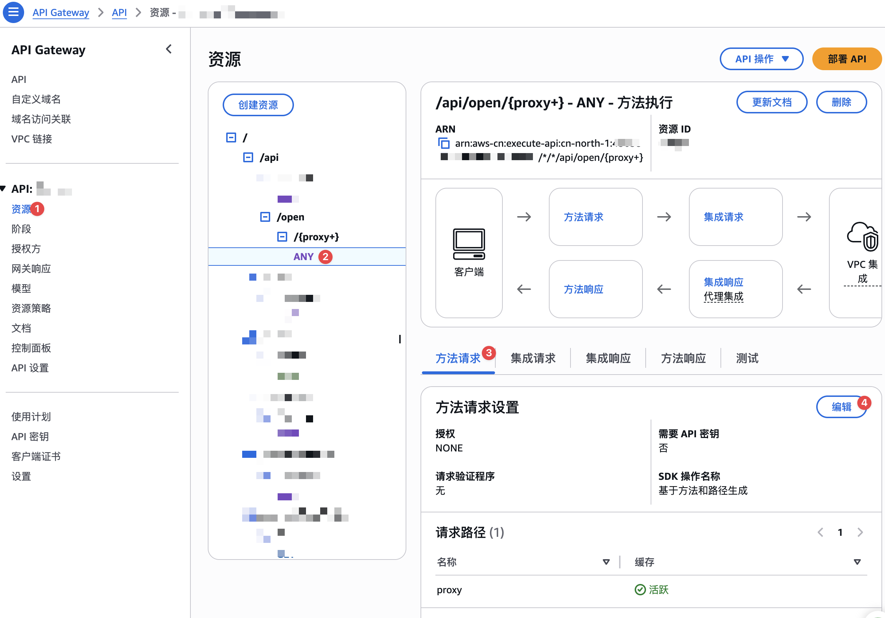Select the ANY method under /{proxy+}
The width and height of the screenshot is (885, 618).
[304, 256]
